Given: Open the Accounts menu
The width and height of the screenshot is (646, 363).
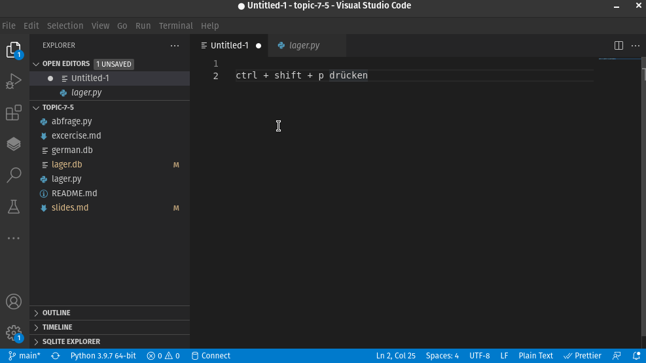Looking at the screenshot, I should coord(14,302).
